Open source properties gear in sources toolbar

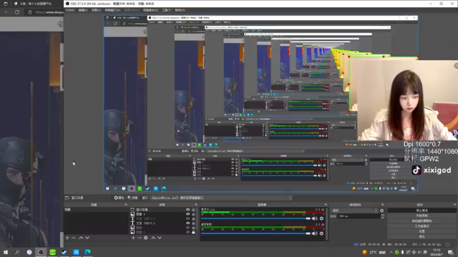[x=146, y=238]
